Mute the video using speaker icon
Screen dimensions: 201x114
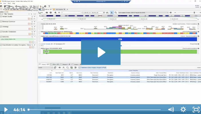point(171,109)
